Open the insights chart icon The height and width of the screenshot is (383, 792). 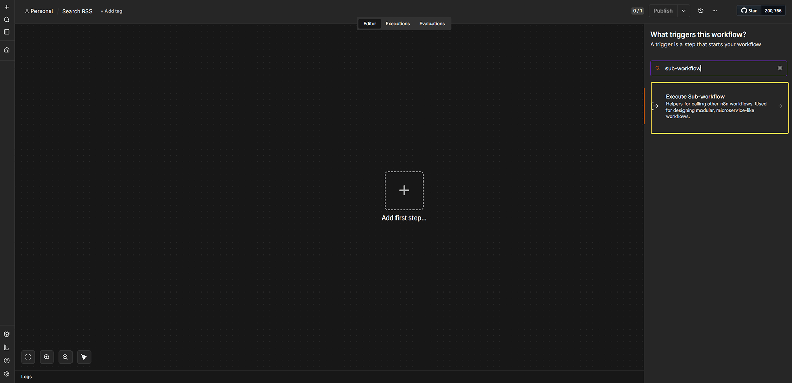pos(7,348)
